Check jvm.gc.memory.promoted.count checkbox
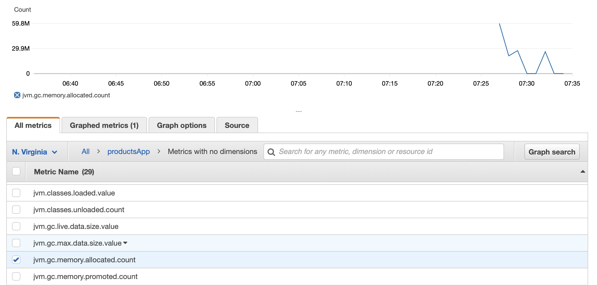 click(16, 276)
